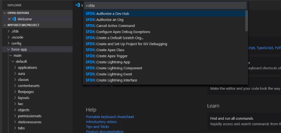Image resolution: width=281 pixels, height=133 pixels.
Task: Click the command list scrollbar thumb
Action: 247,21
